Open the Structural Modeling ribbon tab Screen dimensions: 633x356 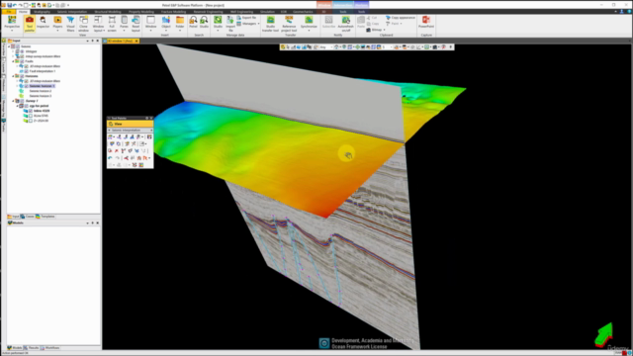coord(108,12)
